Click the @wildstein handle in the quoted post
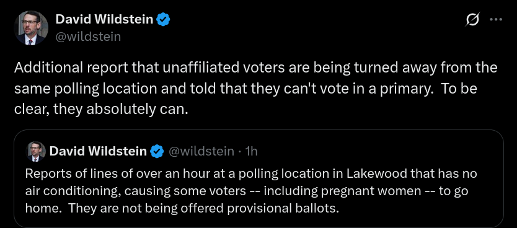 click(x=201, y=151)
